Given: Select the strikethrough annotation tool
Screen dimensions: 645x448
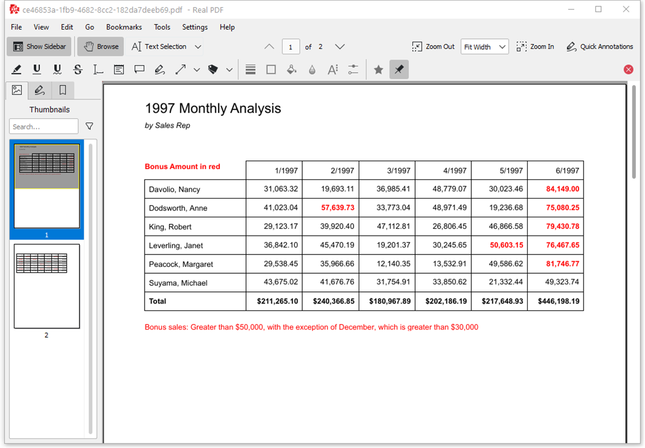Looking at the screenshot, I should coord(78,69).
